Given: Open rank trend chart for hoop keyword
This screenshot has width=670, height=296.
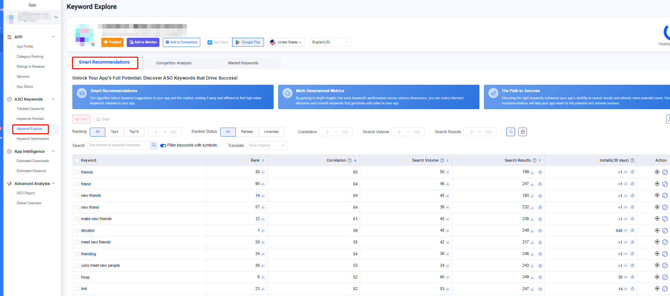Looking at the screenshot, I should coord(263,277).
